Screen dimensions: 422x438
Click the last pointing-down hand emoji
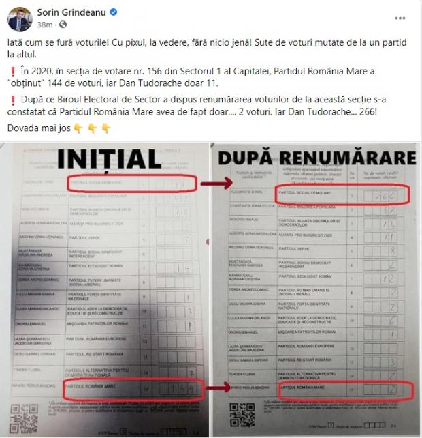point(106,128)
